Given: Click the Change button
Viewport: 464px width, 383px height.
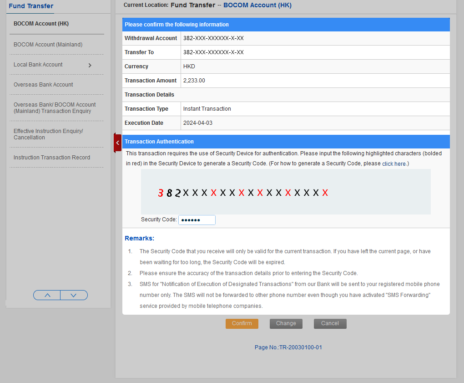Looking at the screenshot, I should [x=286, y=323].
